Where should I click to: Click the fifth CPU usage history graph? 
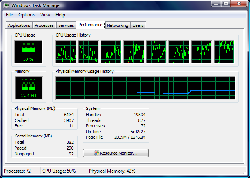[x=156, y=52]
